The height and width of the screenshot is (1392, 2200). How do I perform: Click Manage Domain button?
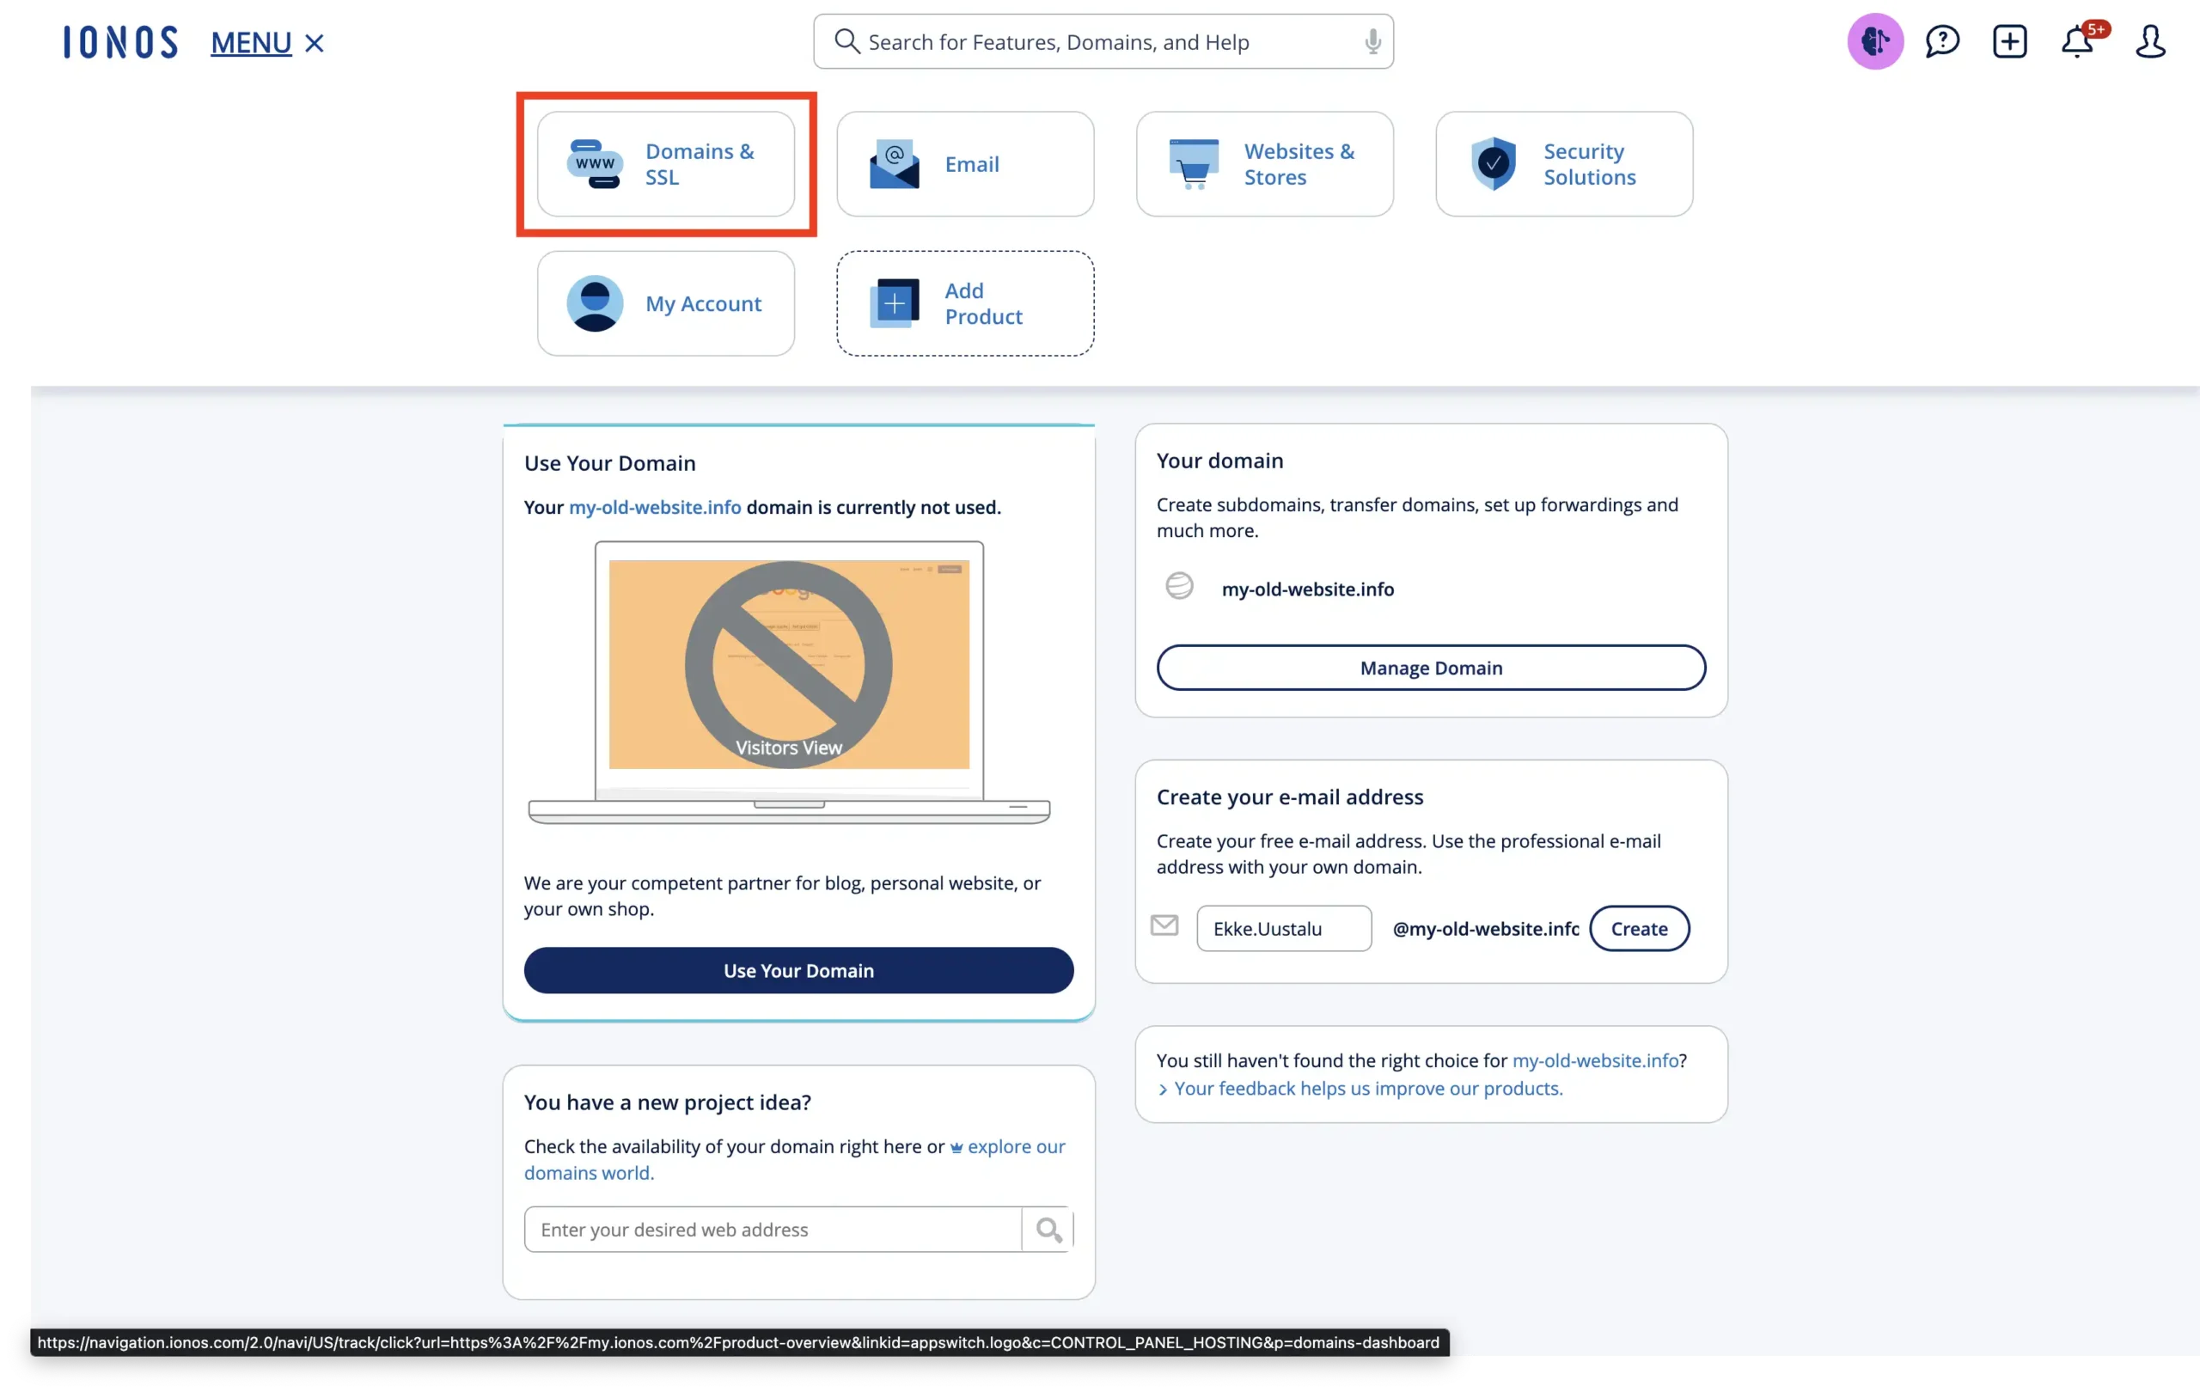tap(1430, 667)
